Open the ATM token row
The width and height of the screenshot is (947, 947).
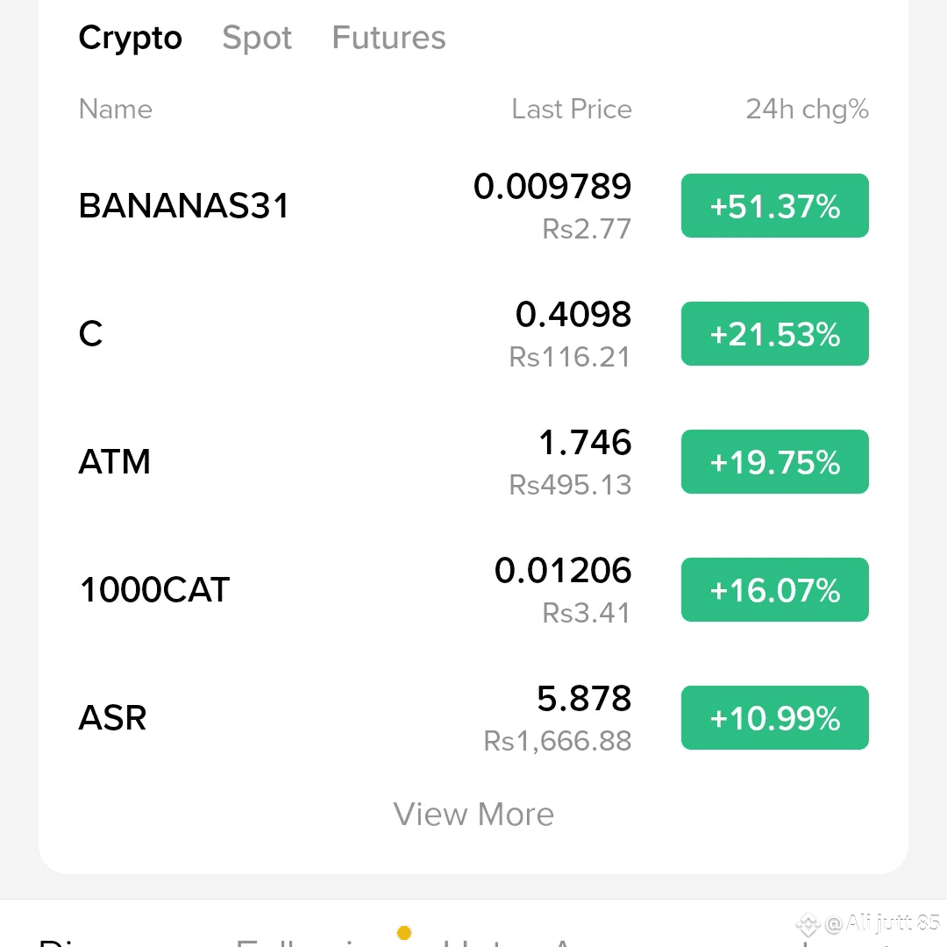473,461
